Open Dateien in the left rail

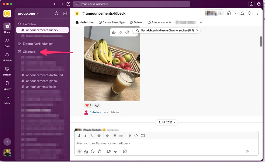[7, 71]
